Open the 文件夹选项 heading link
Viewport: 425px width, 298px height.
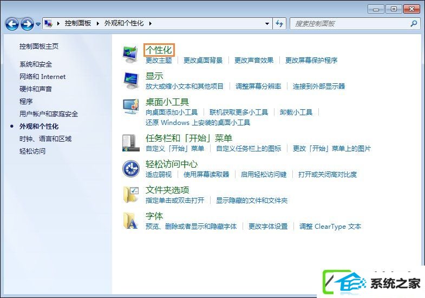click(167, 190)
